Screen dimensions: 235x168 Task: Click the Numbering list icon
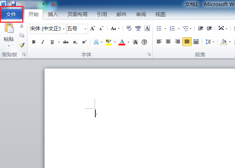172,28
